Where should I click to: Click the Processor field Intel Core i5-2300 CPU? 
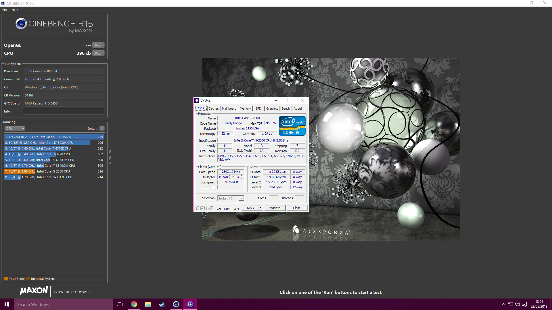[x=64, y=71]
